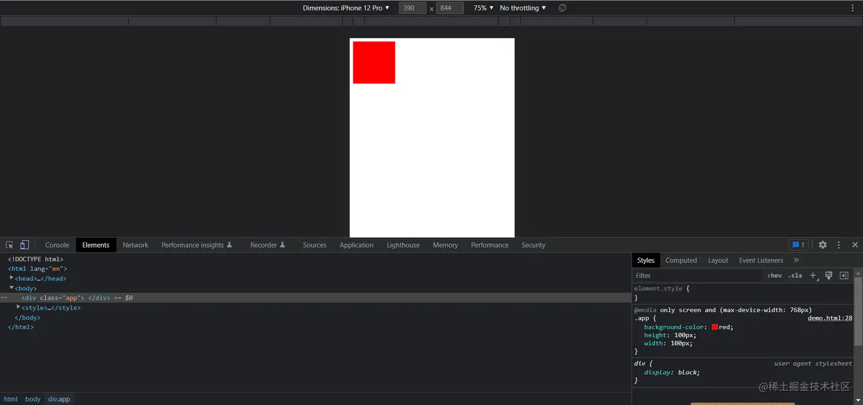Viewport: 863px width, 405px height.
Task: Open the Sources tab
Action: click(x=314, y=245)
